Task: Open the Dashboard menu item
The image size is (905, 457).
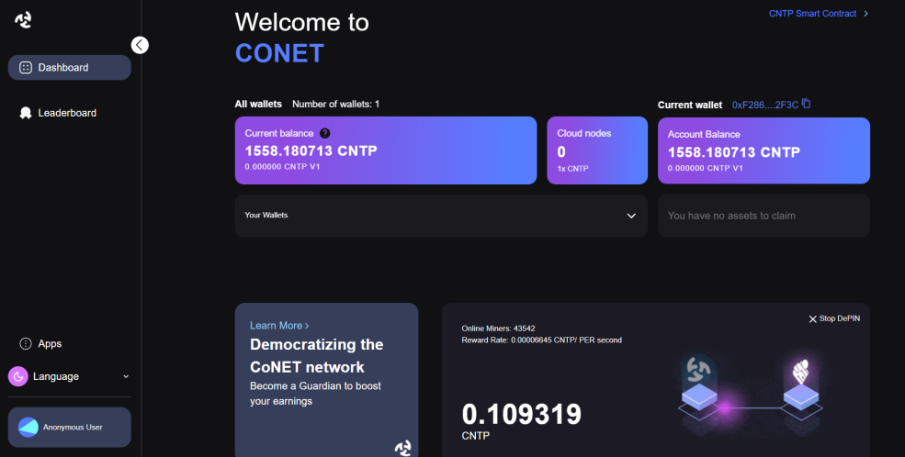Action: 69,67
